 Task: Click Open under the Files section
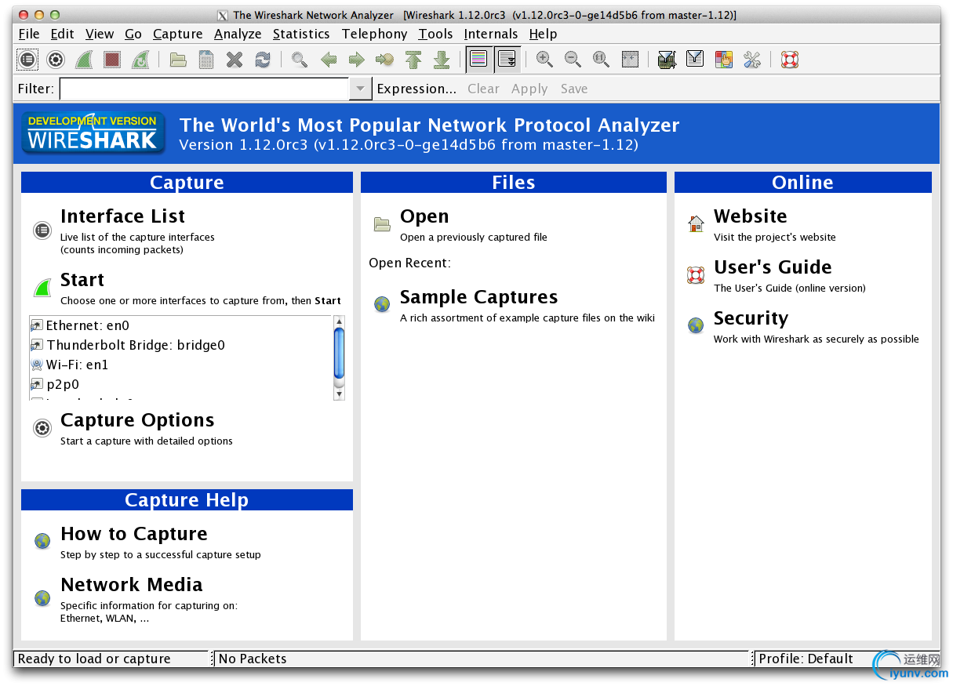[424, 216]
